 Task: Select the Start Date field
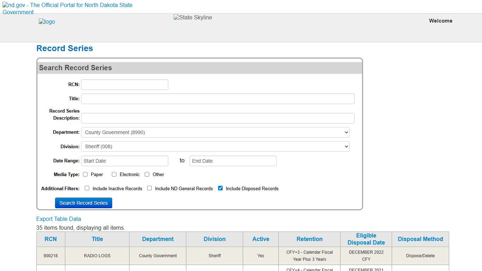pyautogui.click(x=124, y=161)
